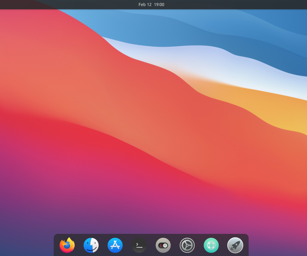
Task: Select the rocket icon's gray circle background
Action: [x=235, y=245]
